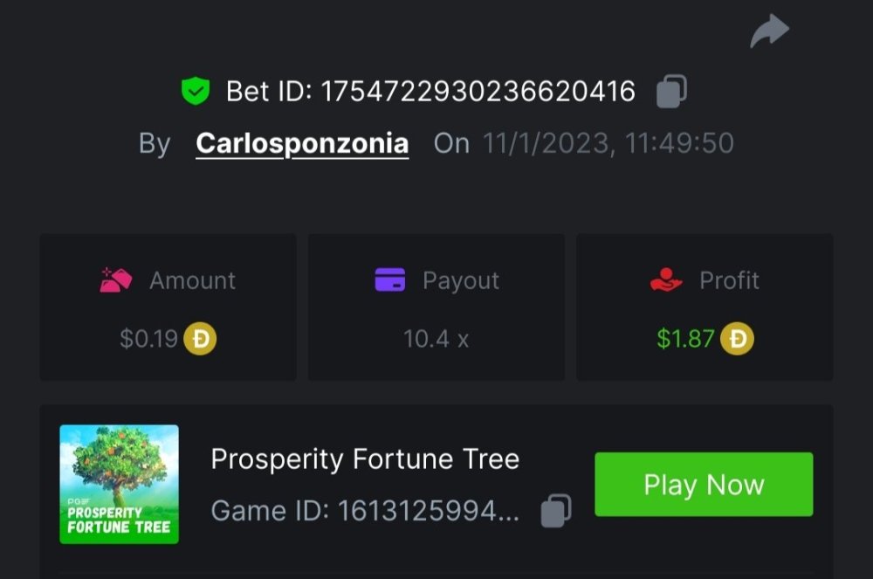Click the 10.4 x payout value
Screen dimensions: 873x579
(436, 339)
